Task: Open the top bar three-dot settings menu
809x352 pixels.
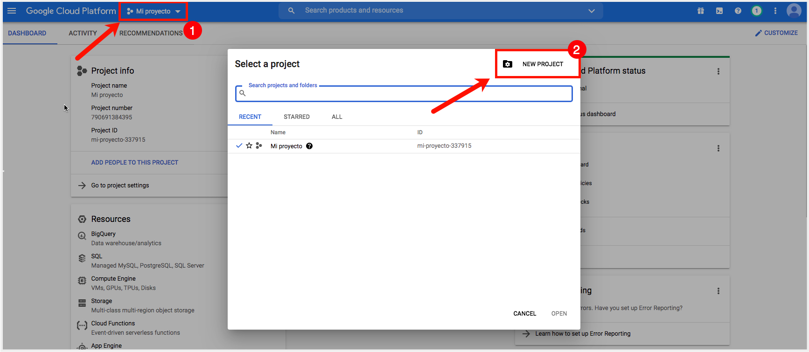Action: [x=775, y=11]
